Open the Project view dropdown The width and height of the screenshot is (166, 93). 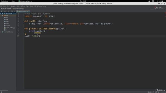click(4, 11)
